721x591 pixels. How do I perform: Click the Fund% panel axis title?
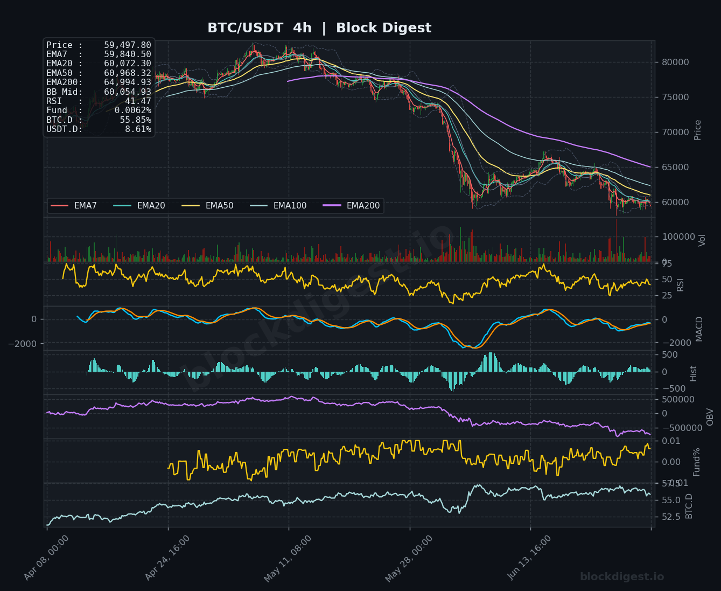pos(697,462)
